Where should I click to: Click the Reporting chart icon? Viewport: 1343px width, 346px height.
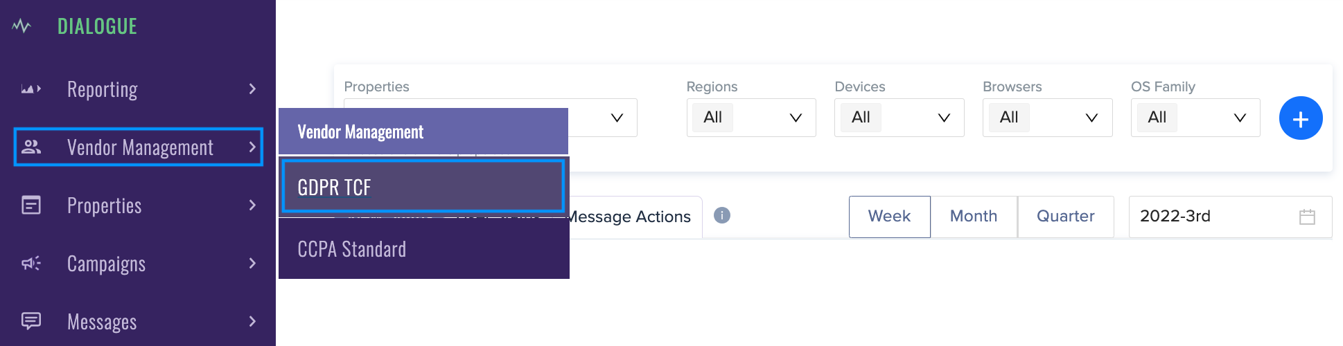click(30, 89)
